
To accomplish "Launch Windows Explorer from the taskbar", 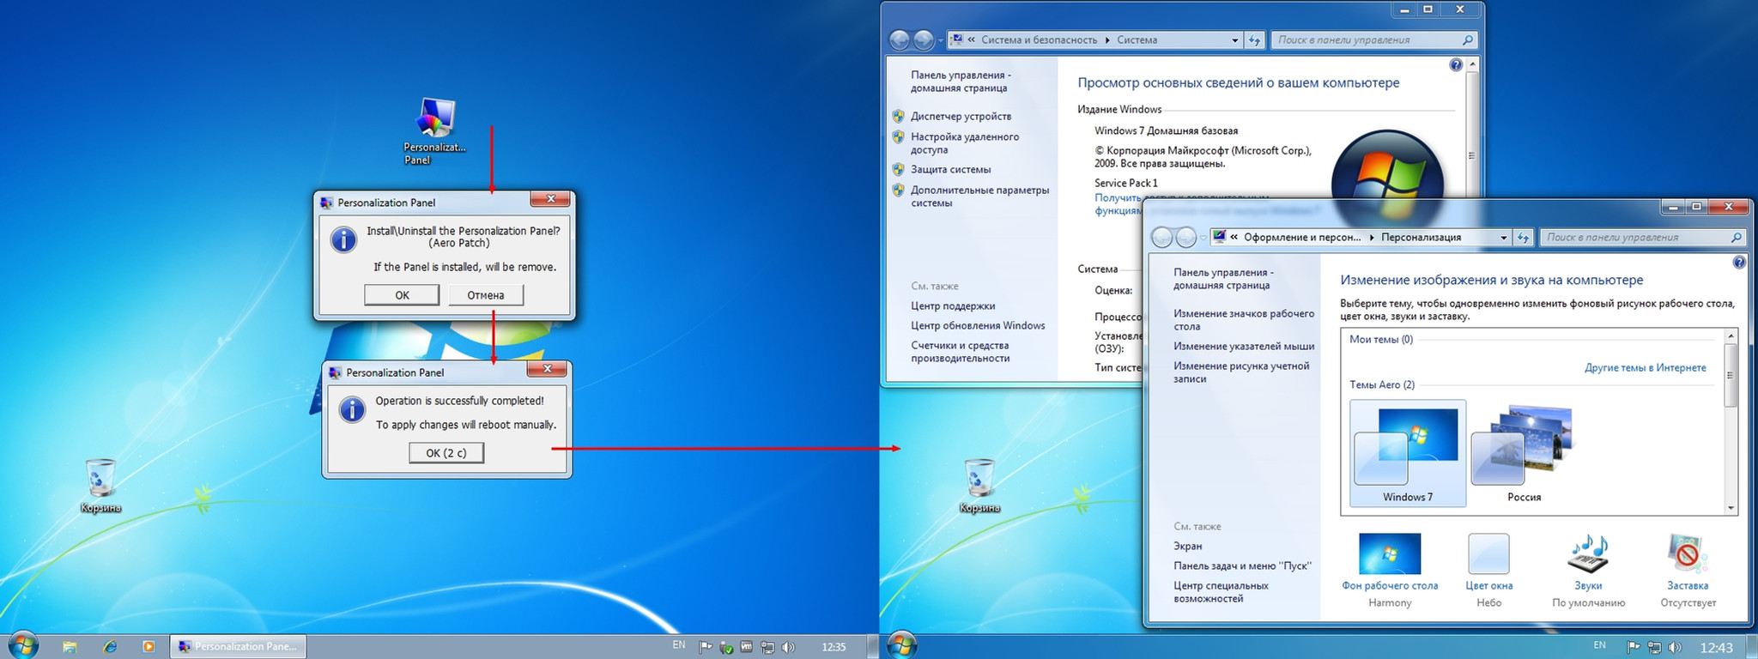I will click(70, 647).
